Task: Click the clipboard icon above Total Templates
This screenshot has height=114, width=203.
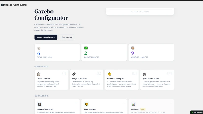Action: pos(39,48)
